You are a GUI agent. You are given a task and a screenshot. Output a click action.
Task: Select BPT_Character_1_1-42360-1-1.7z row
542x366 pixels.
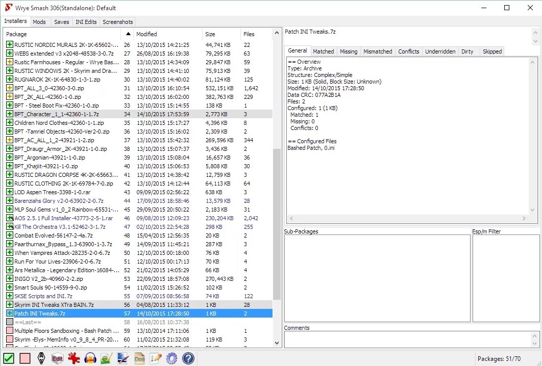[138, 114]
